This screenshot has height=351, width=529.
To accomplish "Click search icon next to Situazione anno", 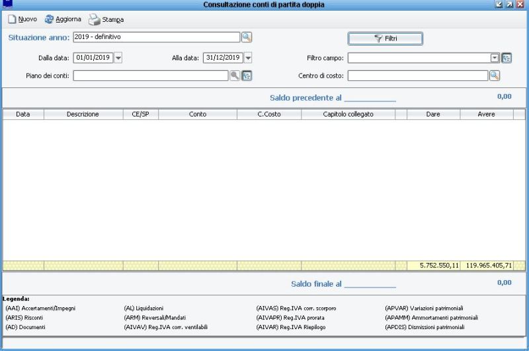I will (246, 37).
